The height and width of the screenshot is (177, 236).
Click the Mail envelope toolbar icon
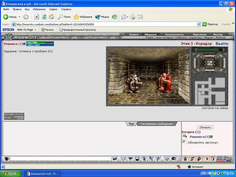(x=124, y=17)
